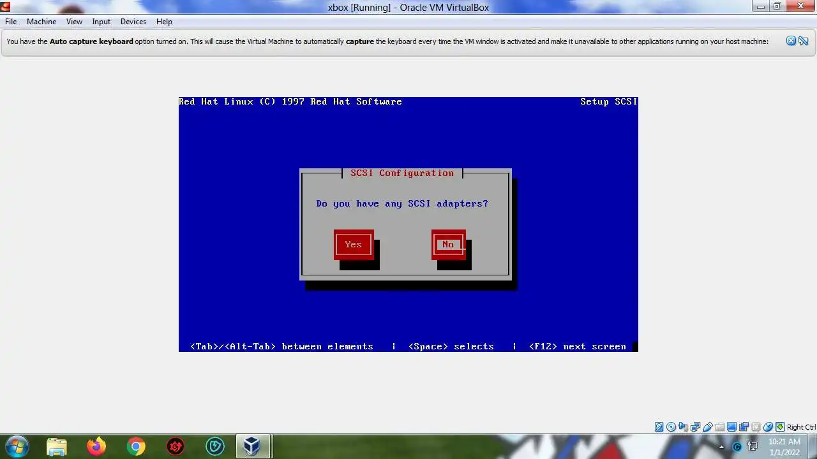This screenshot has height=459, width=817.
Task: Open the Machine menu
Action: point(41,22)
